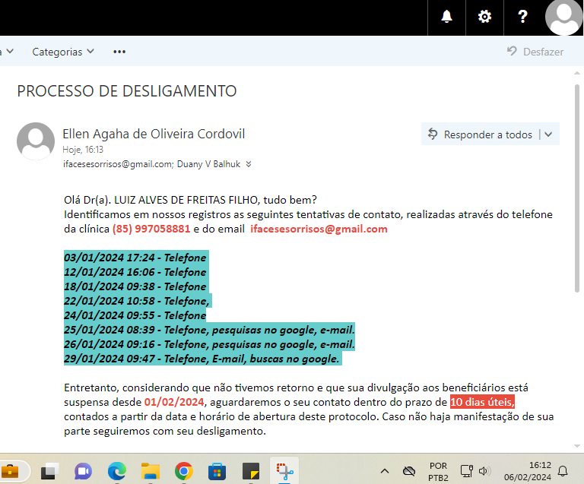Open File Explorer from the taskbar
Image resolution: width=584 pixels, height=484 pixels.
[x=150, y=471]
